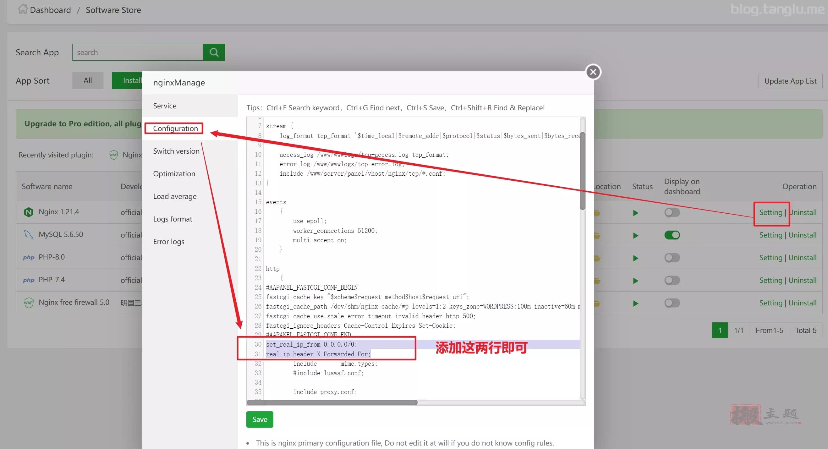Click the Update App List button
This screenshot has height=449, width=828.
pos(790,81)
